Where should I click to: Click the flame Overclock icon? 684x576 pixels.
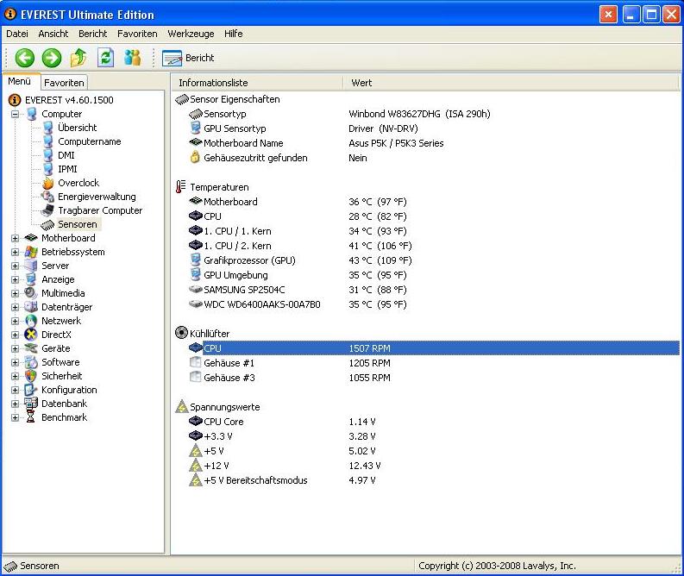click(x=48, y=183)
